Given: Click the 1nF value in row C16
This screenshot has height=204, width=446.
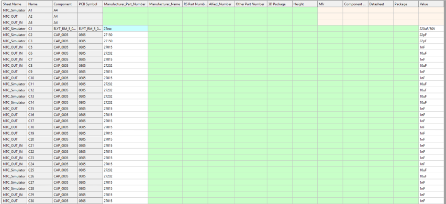Looking at the screenshot, I should point(432,115).
